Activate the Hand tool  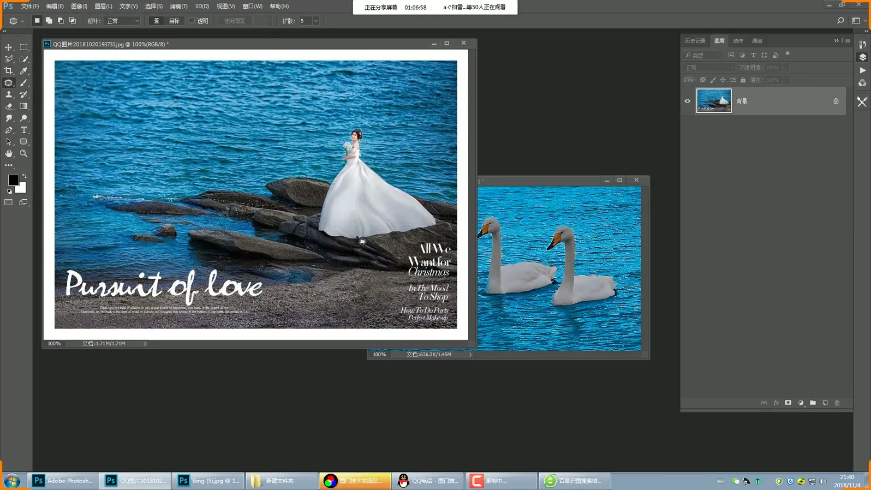(9, 154)
